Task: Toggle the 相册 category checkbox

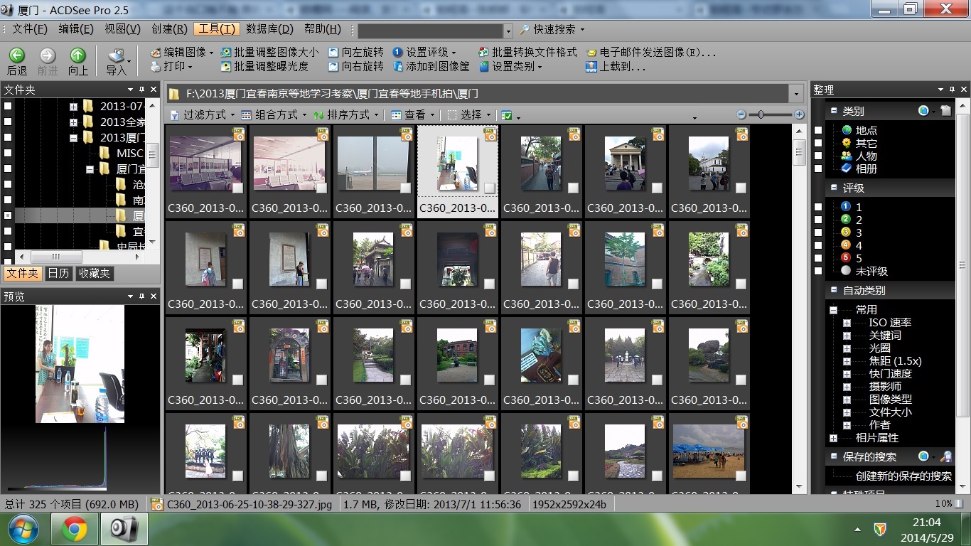Action: click(x=818, y=168)
